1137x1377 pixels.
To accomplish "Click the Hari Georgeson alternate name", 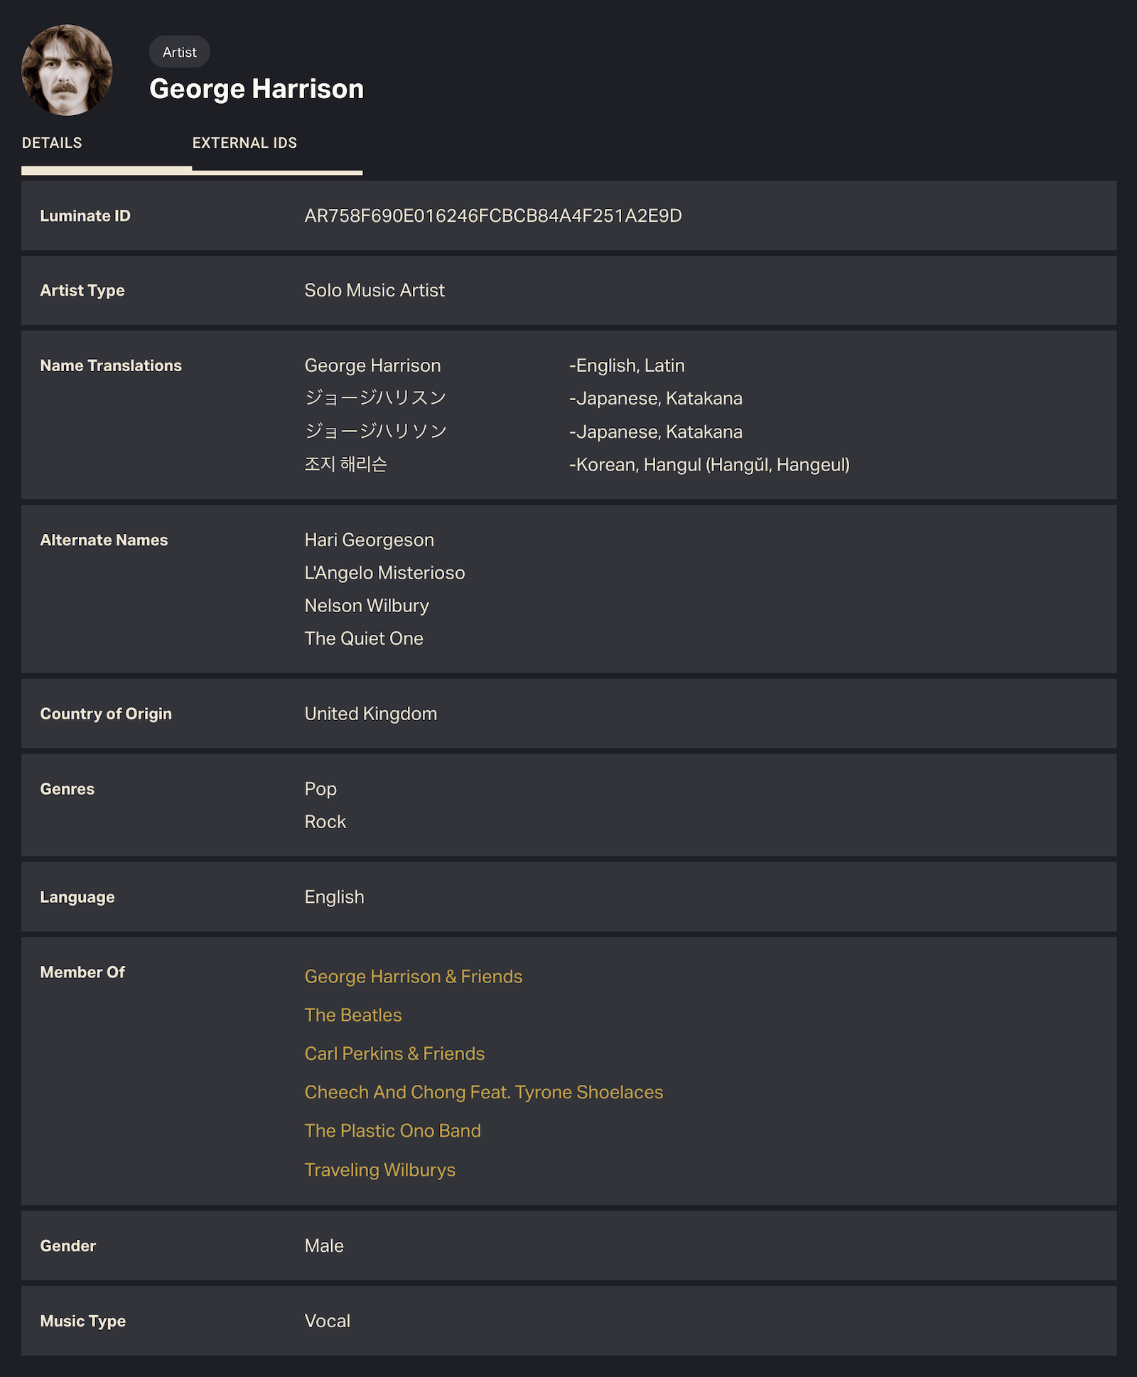I will click(x=369, y=540).
